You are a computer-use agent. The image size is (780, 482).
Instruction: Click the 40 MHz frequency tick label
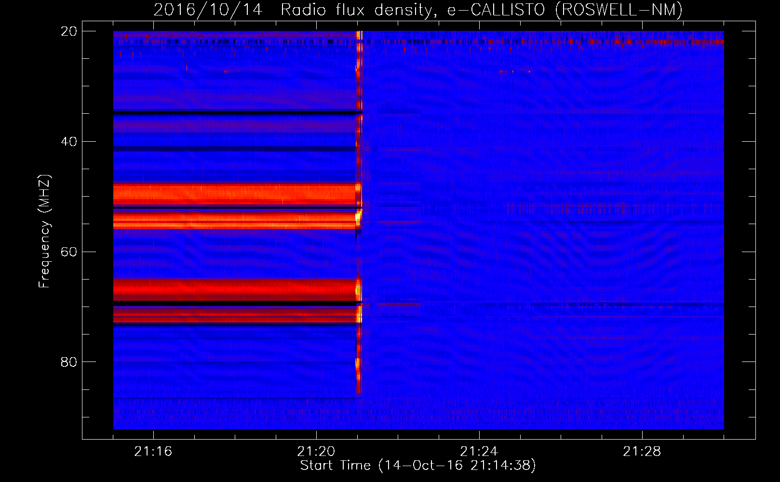pos(68,142)
